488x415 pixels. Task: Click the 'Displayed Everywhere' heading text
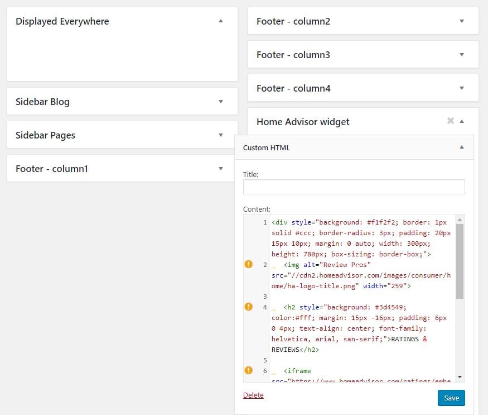(x=62, y=21)
